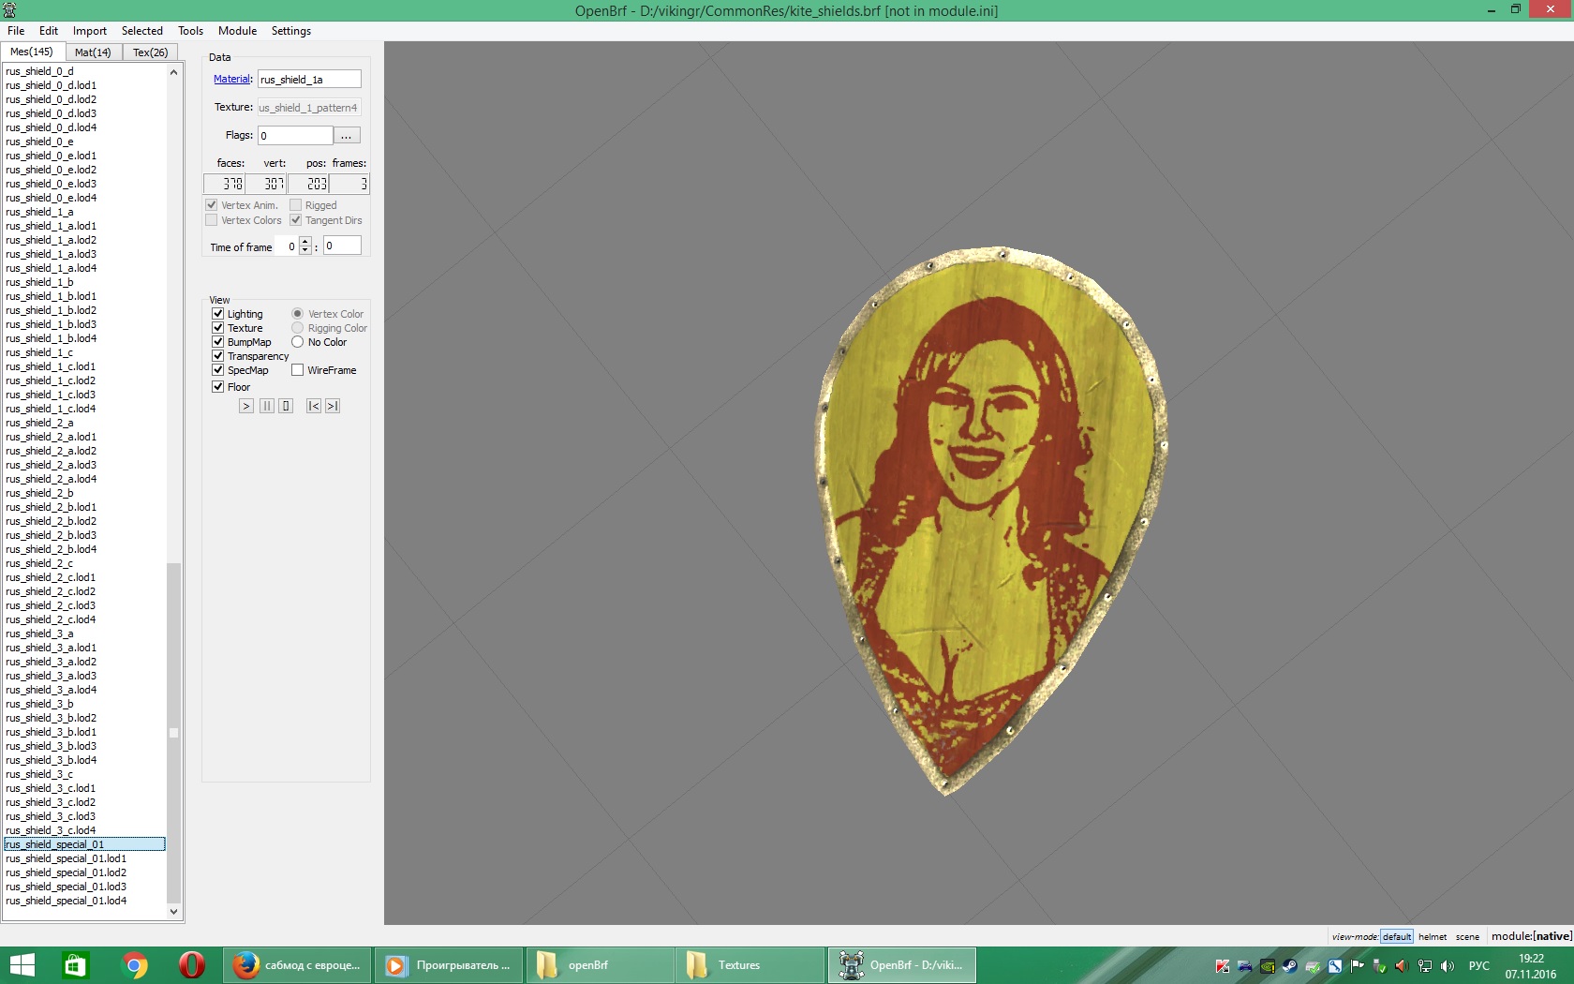This screenshot has height=984, width=1574.
Task: Toggle the Transparency checkbox
Action: [217, 356]
